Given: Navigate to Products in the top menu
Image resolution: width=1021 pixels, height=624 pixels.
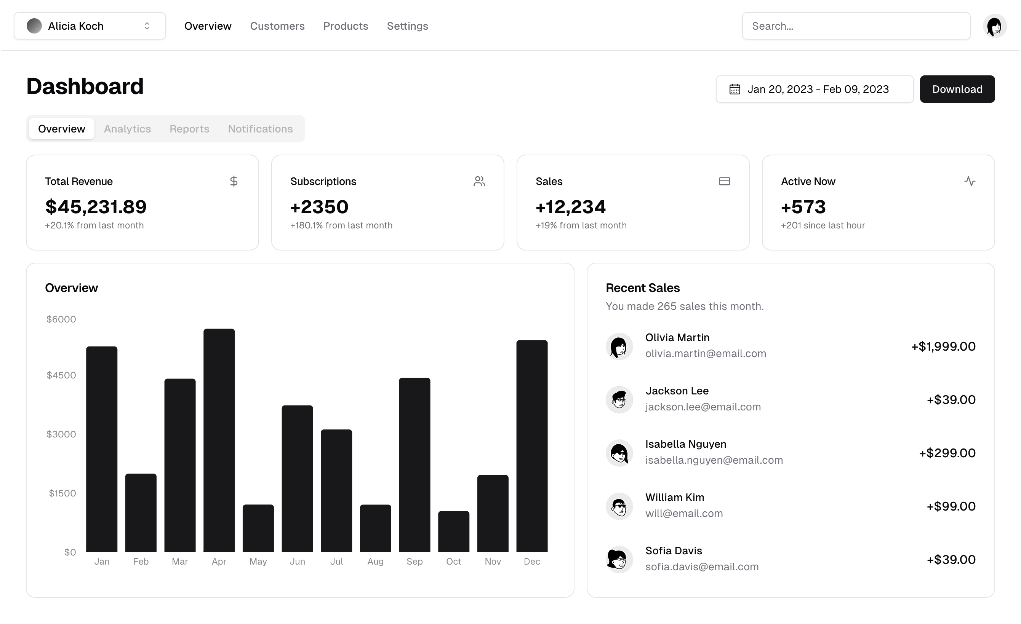Looking at the screenshot, I should [x=346, y=26].
